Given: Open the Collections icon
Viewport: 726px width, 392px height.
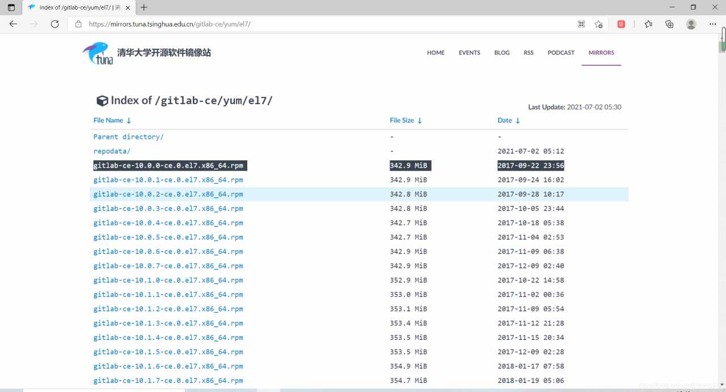Looking at the screenshot, I should point(669,24).
